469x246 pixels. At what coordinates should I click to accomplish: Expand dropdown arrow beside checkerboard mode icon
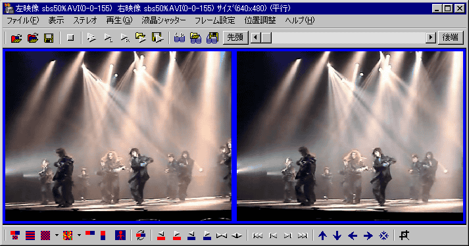click(x=57, y=235)
